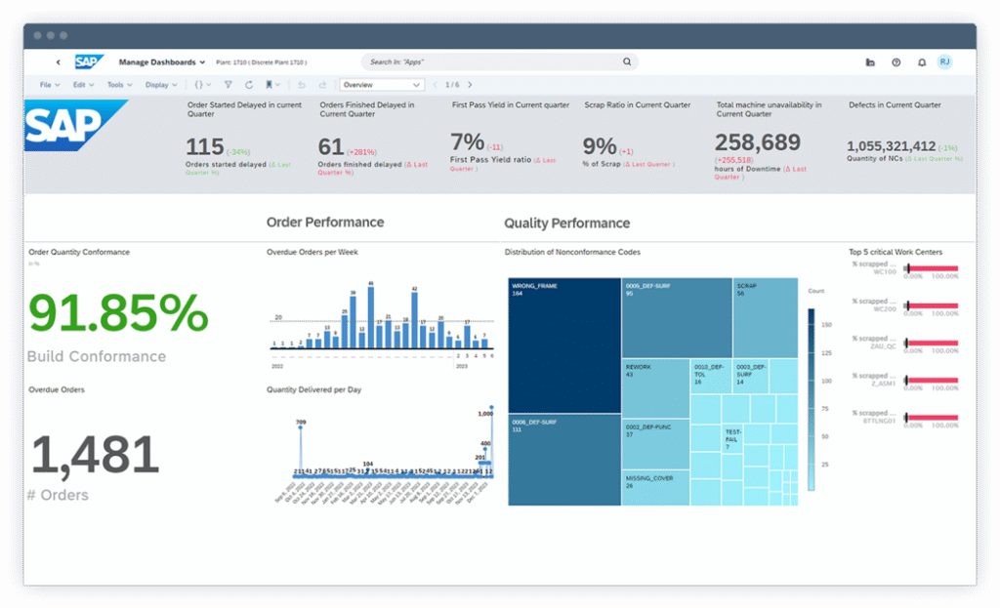Click the WC100 scrapped bullet bar
The width and height of the screenshot is (1000, 608).
pos(932,268)
